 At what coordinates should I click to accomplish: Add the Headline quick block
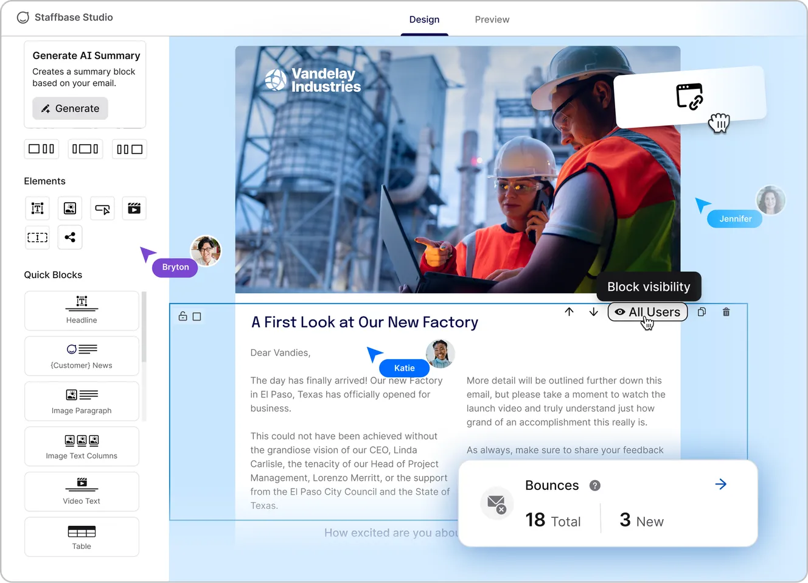(x=82, y=310)
